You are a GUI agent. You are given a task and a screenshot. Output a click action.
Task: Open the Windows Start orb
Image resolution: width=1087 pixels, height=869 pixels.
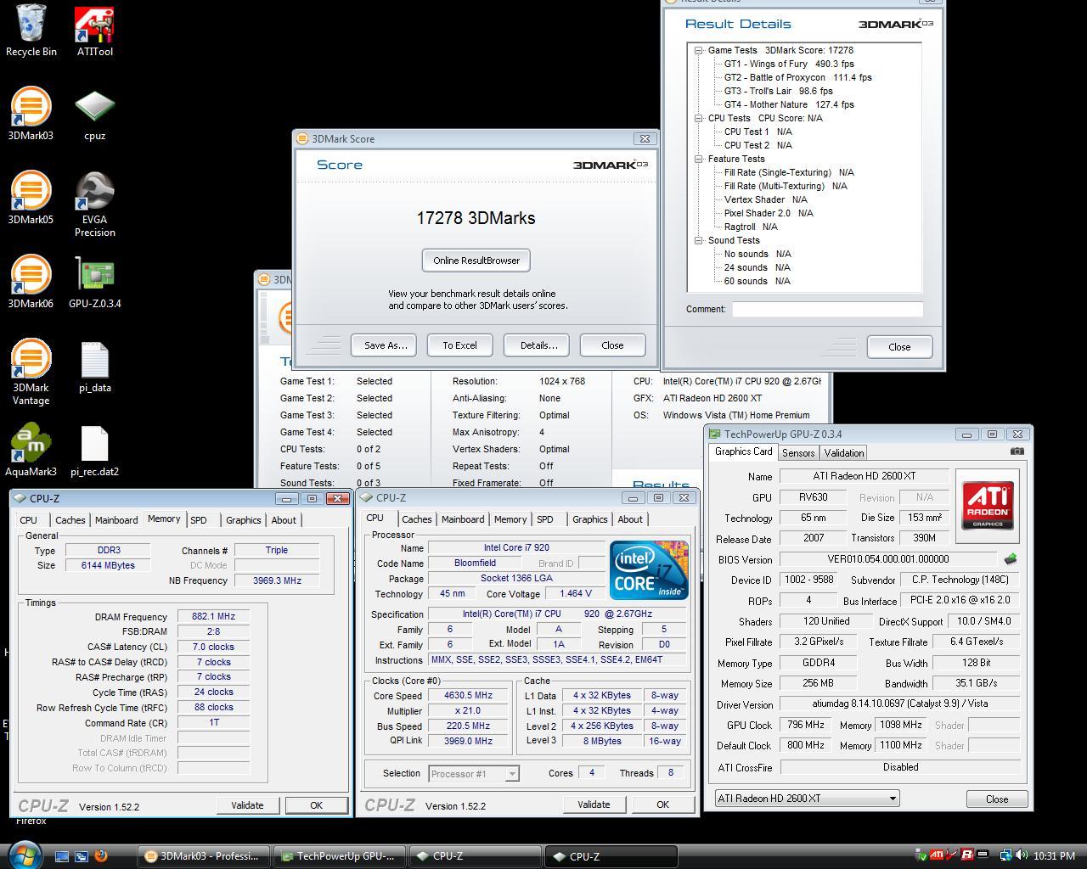tap(23, 855)
